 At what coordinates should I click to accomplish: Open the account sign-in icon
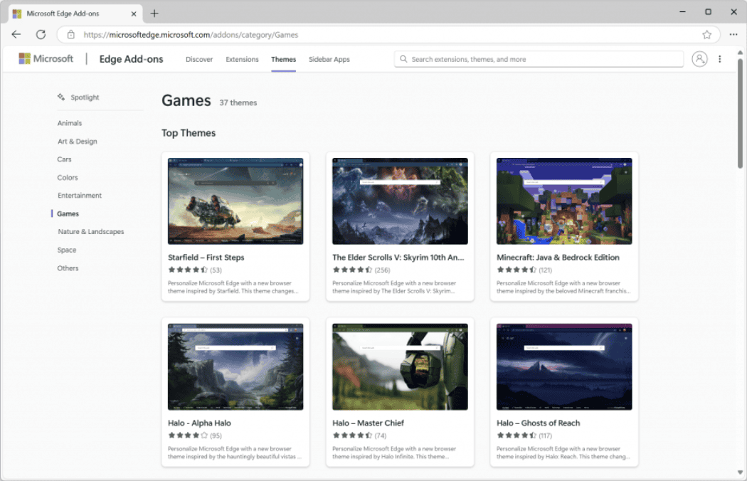point(699,59)
